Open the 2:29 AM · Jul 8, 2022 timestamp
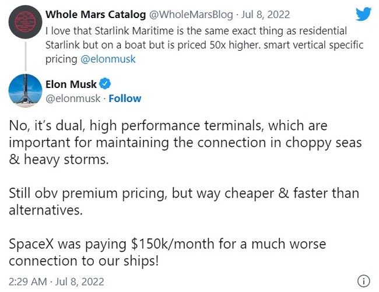The image size is (379, 292). [57, 282]
